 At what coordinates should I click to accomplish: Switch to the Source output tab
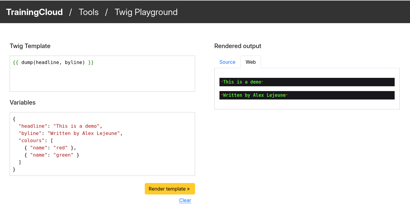(227, 62)
